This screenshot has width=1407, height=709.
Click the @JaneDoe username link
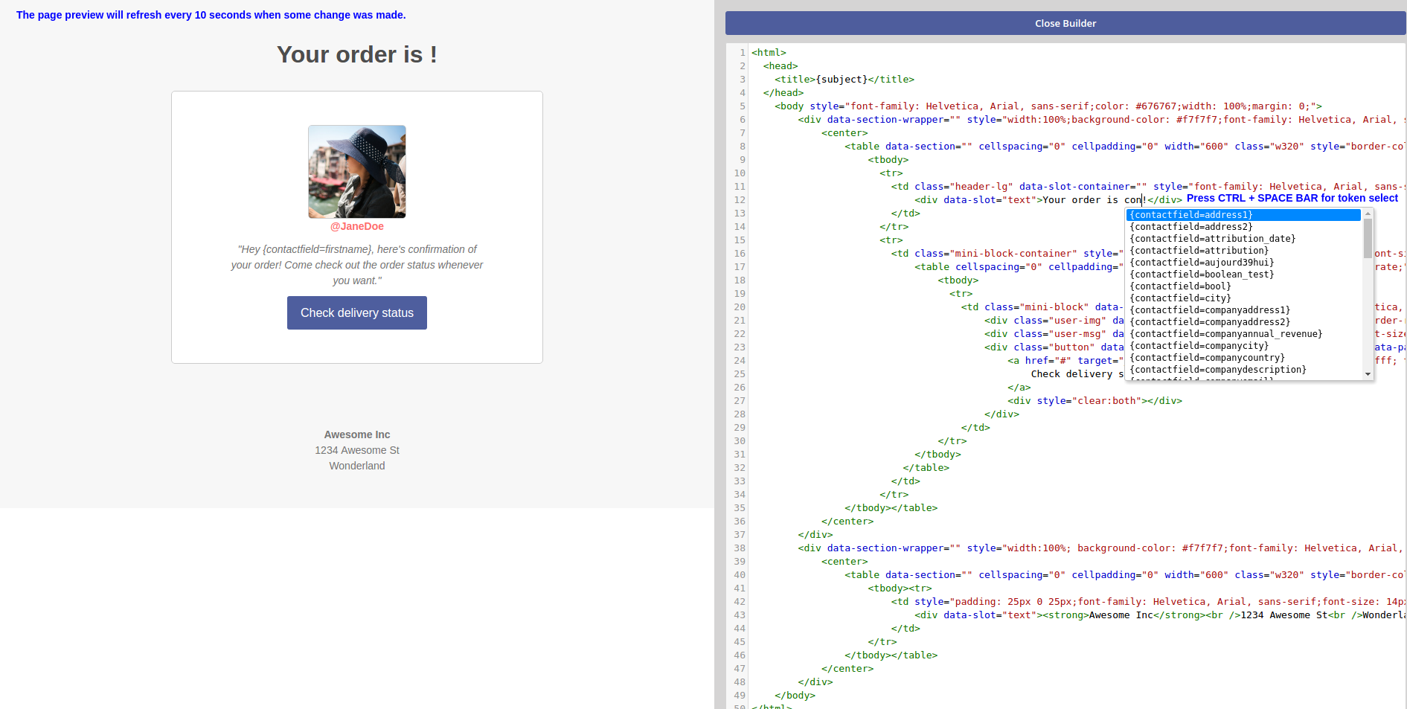pyautogui.click(x=357, y=226)
